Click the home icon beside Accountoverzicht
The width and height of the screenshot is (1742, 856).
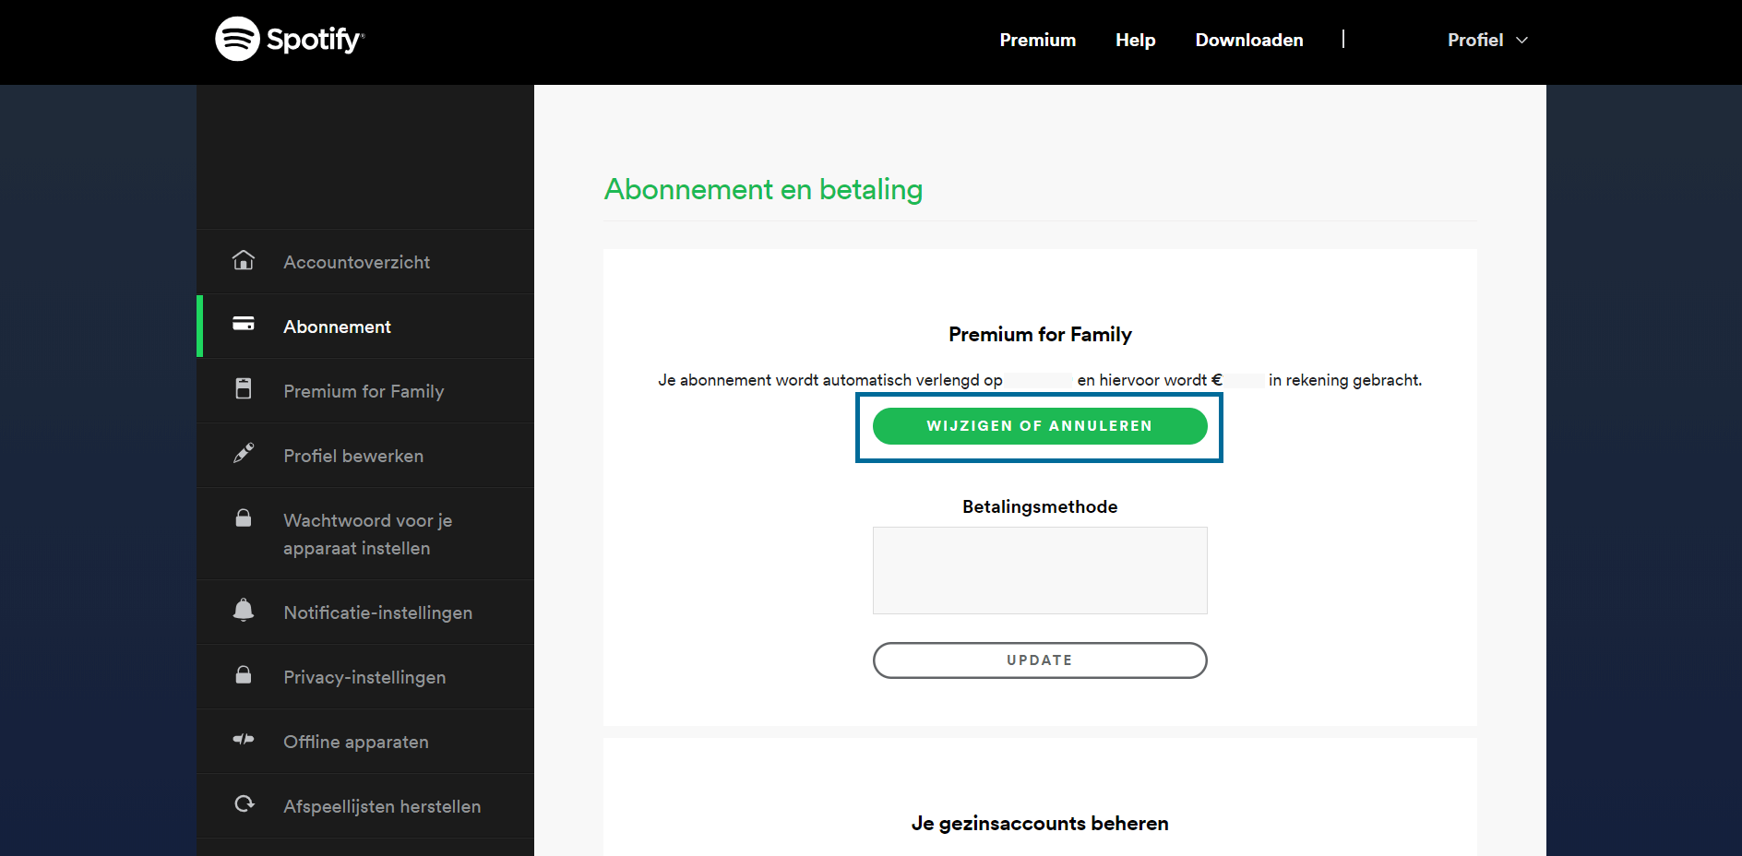tap(244, 260)
